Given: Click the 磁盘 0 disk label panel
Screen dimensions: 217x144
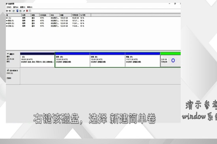Looking at the screenshot, I should coord(13,60).
